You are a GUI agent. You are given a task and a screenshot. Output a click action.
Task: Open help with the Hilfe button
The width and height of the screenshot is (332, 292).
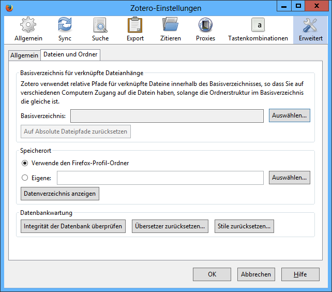point(300,274)
